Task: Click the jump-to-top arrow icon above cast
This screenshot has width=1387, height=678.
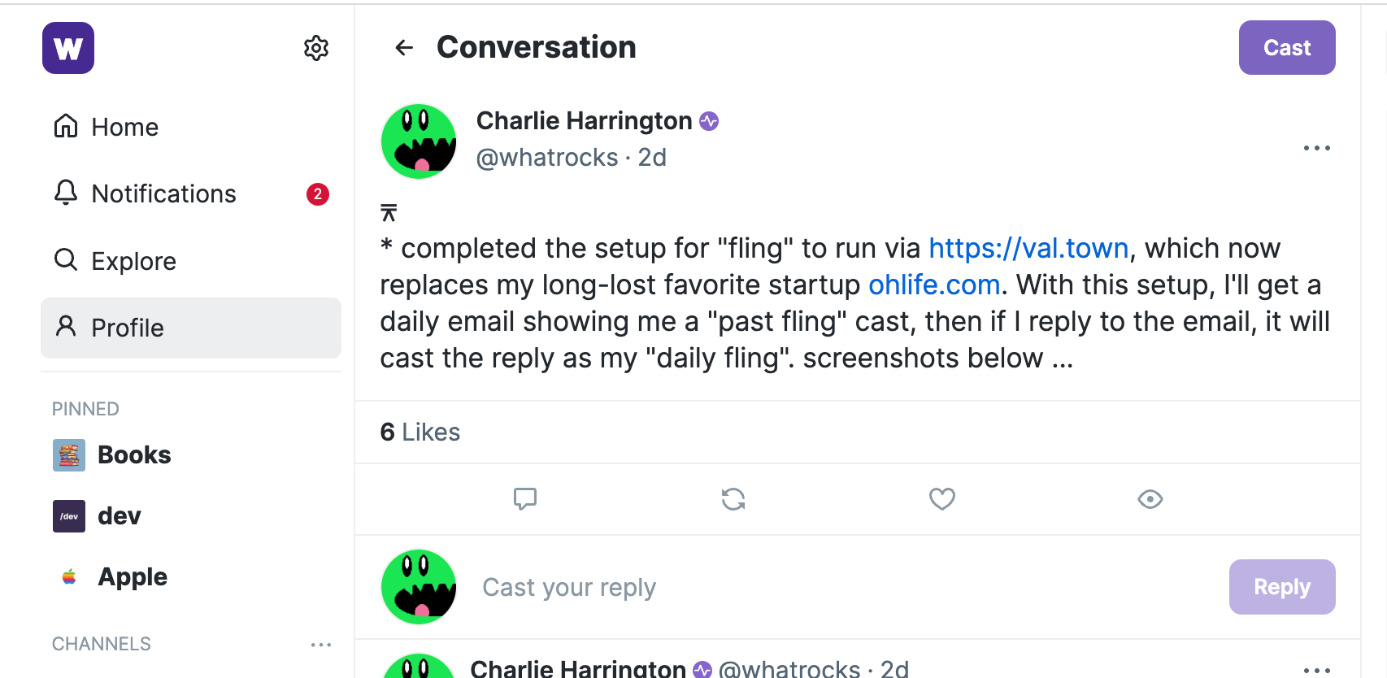Action: pos(389,213)
